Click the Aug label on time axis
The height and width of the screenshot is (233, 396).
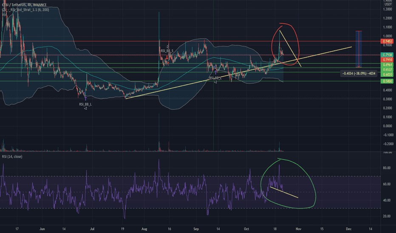click(x=144, y=229)
